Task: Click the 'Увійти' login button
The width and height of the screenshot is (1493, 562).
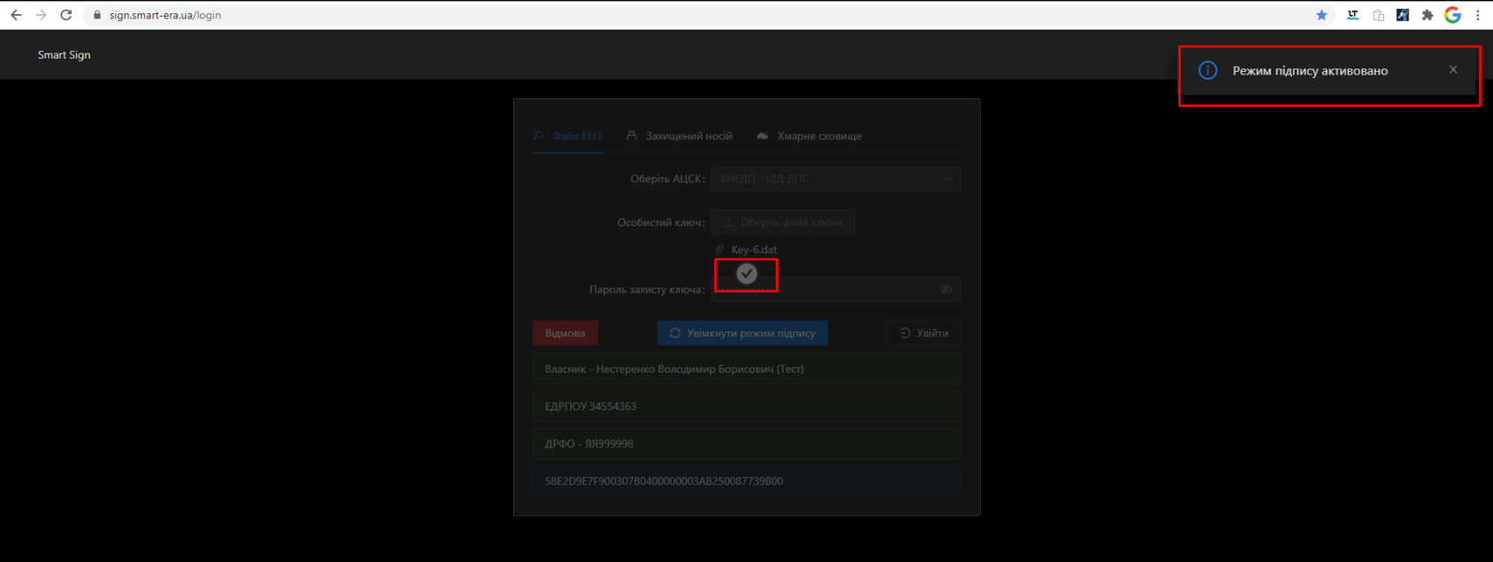Action: [x=924, y=333]
